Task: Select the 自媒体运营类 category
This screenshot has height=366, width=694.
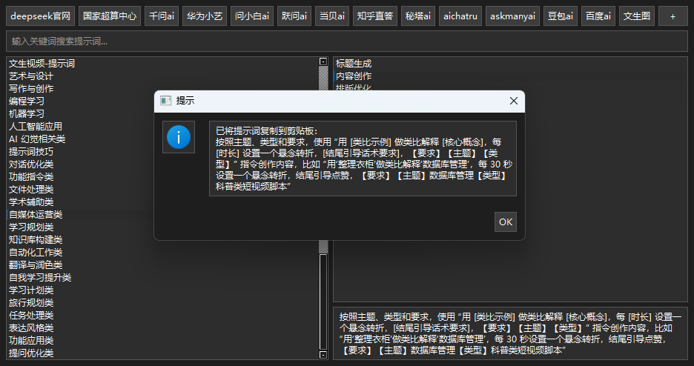Action: pos(36,214)
